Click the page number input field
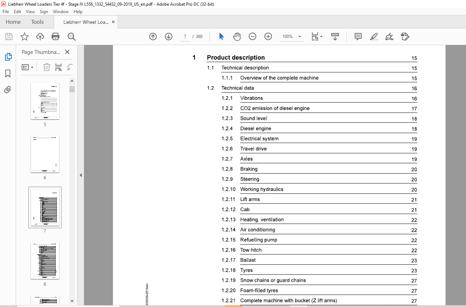 click(x=185, y=37)
